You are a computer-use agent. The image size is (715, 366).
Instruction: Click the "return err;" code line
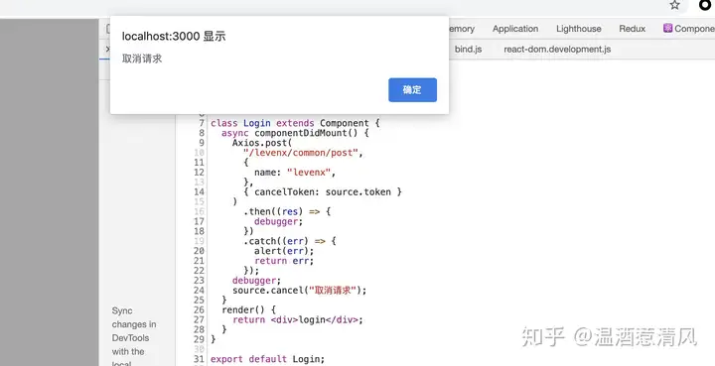[x=284, y=261]
